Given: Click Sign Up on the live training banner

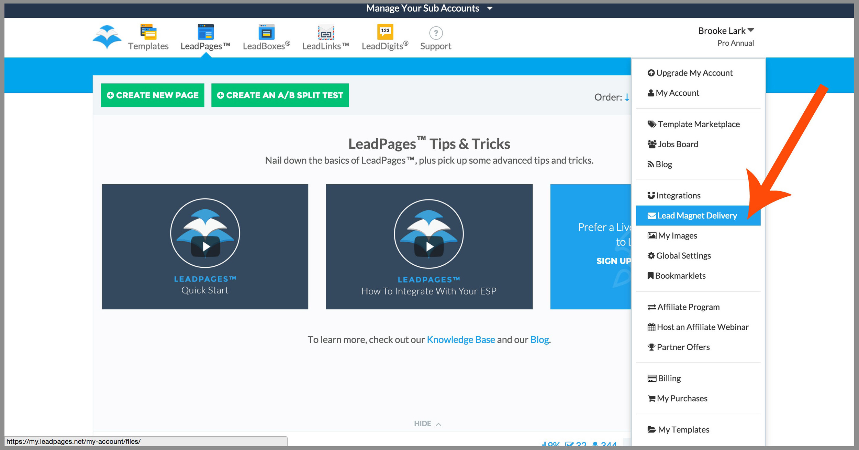Looking at the screenshot, I should (613, 261).
